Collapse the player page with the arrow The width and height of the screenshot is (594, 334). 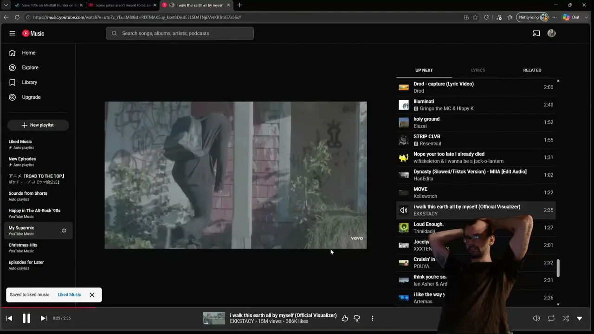coord(580,318)
